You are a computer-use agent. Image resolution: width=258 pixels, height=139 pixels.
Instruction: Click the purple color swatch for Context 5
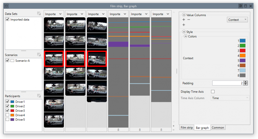[242, 60]
